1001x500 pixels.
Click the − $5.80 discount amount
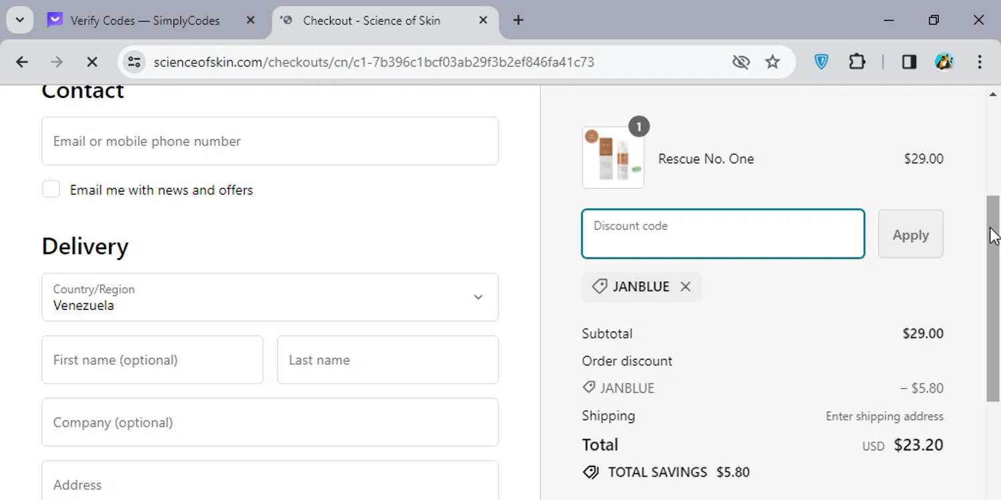pyautogui.click(x=921, y=388)
